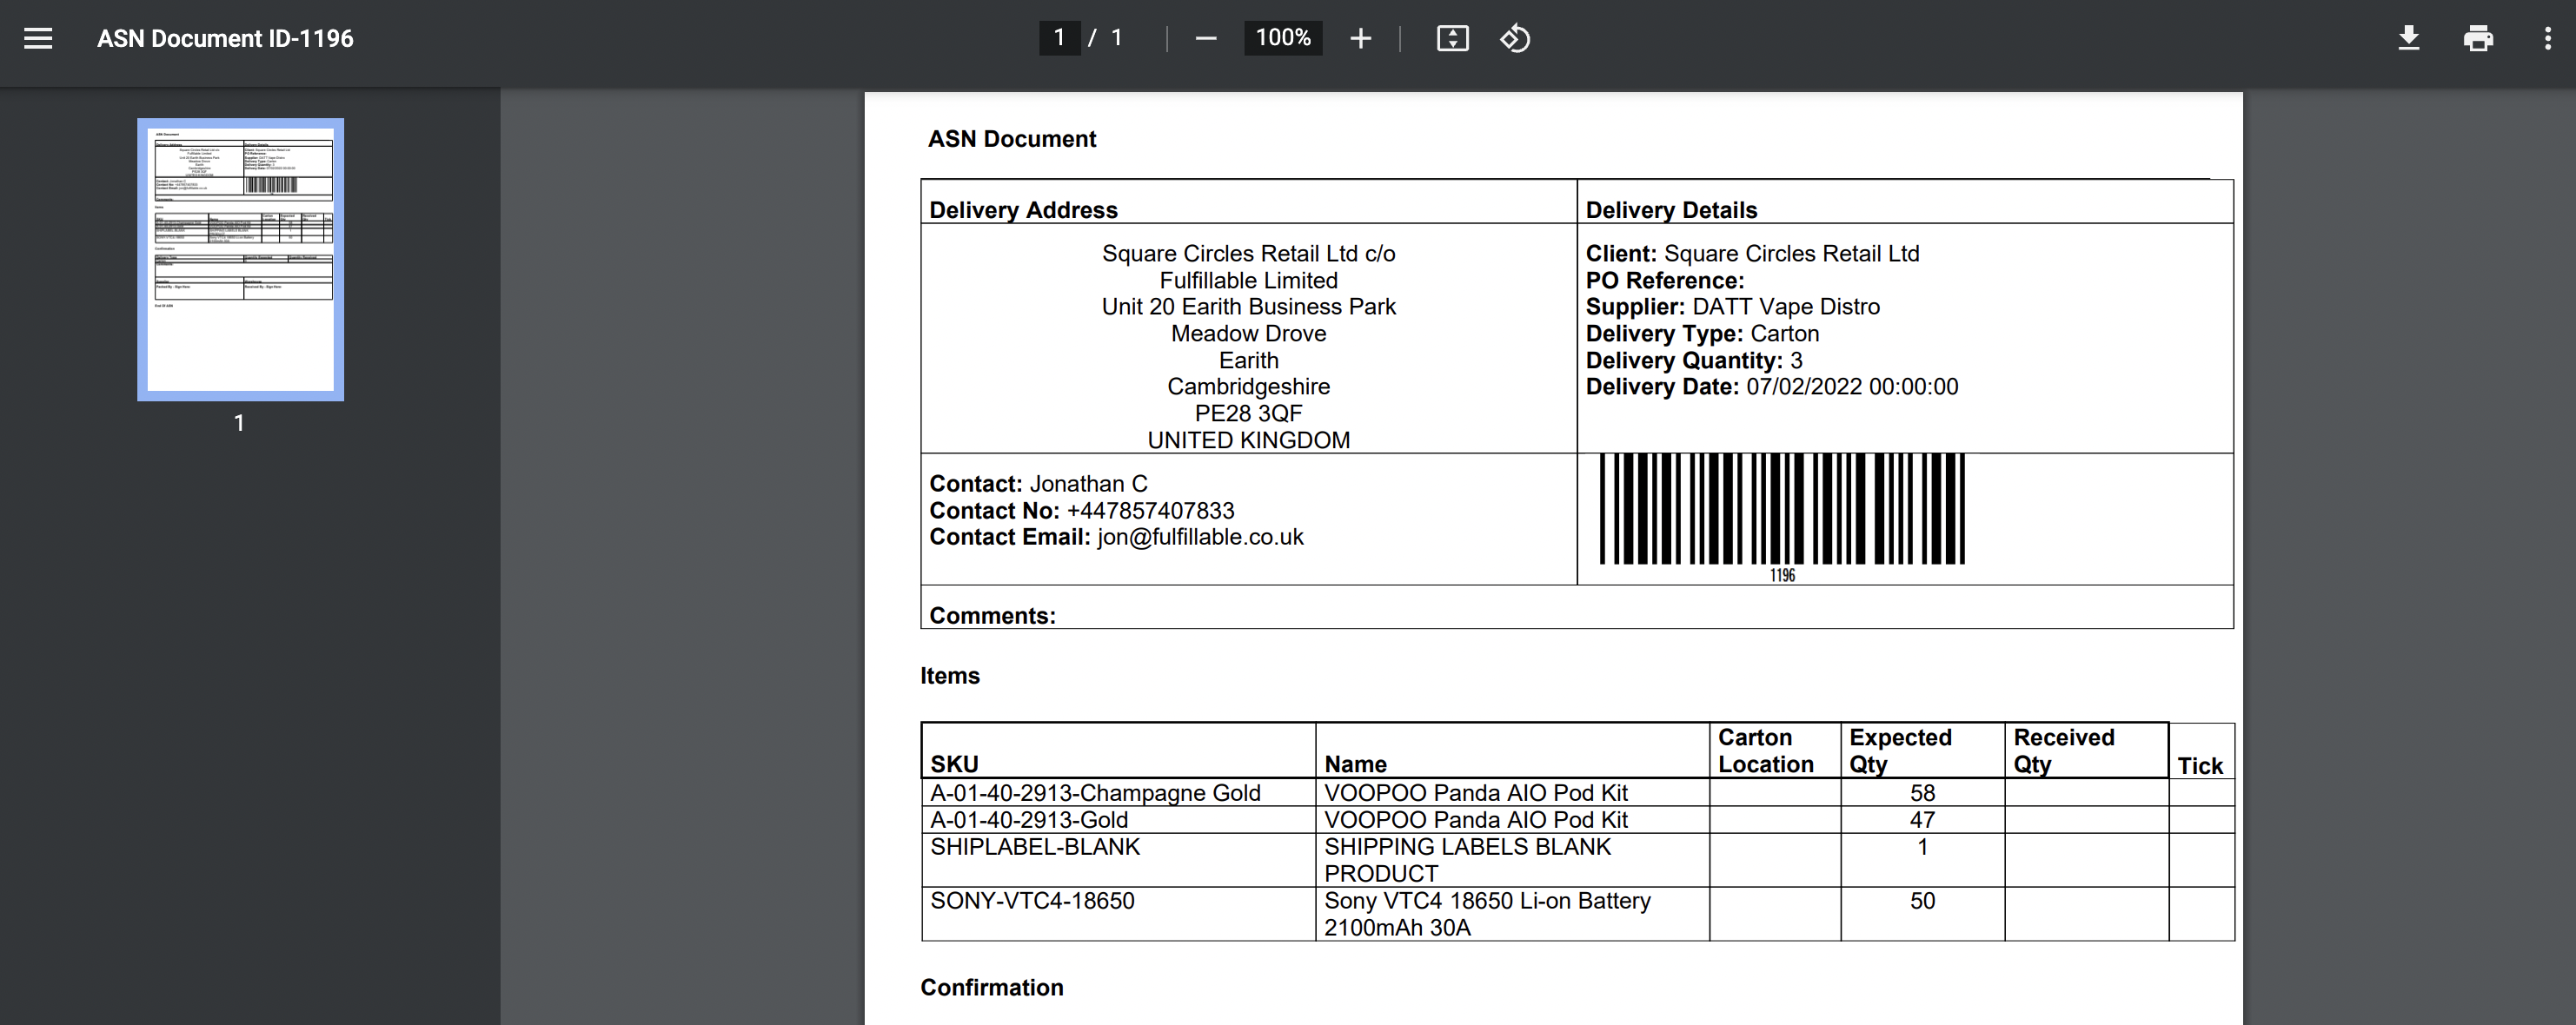Select the Delivery Address header
Image resolution: width=2576 pixels, height=1025 pixels.
pos(1023,210)
